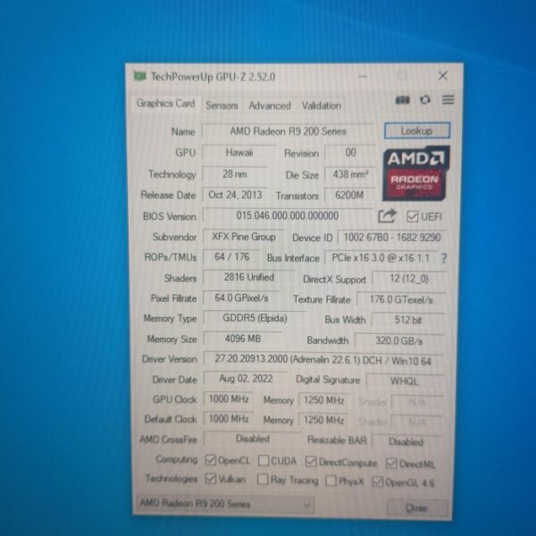Viewport: 536px width, 536px height.
Task: Click the Bus Interface field PCIe x16 3.0
Action: pyautogui.click(x=381, y=258)
